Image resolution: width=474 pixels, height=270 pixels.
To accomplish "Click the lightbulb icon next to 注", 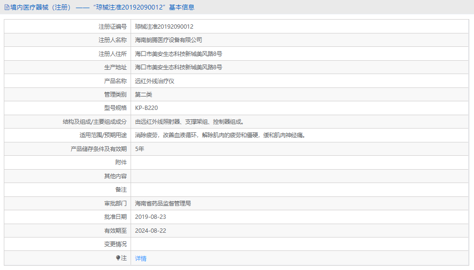I will point(118,258).
